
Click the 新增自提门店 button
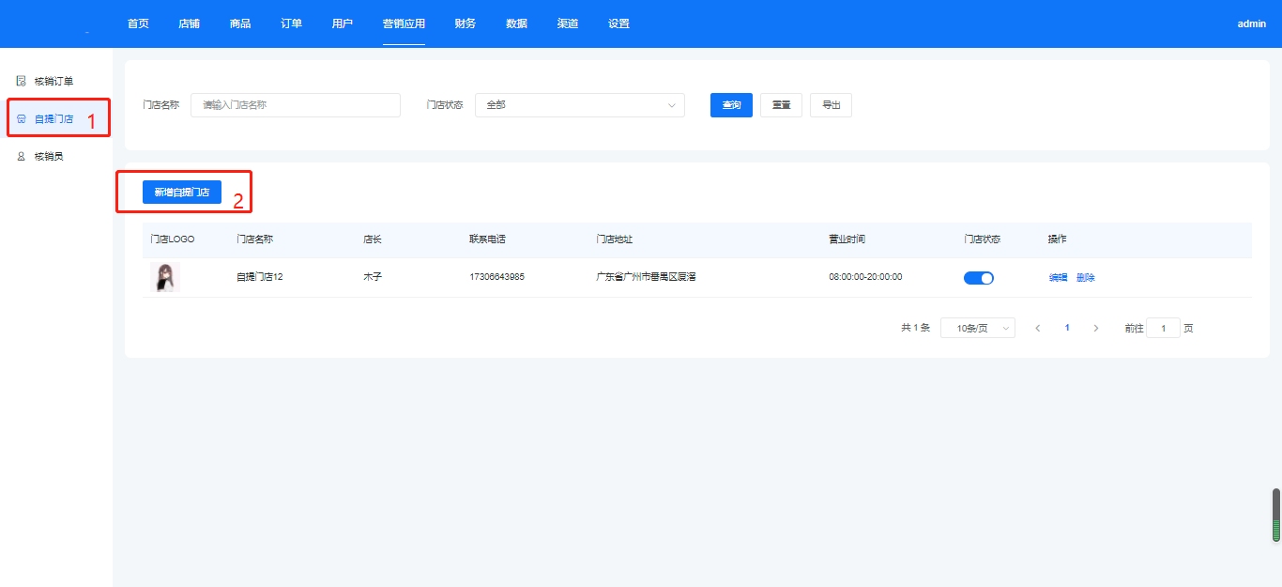coord(182,193)
